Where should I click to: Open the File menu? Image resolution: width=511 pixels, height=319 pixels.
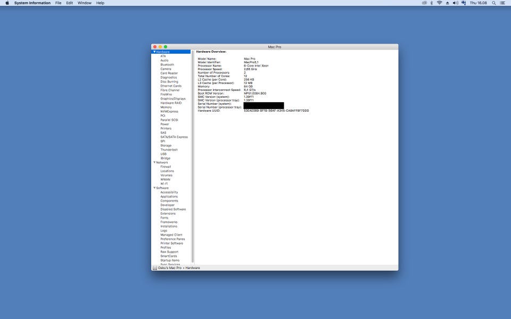[x=59, y=3]
